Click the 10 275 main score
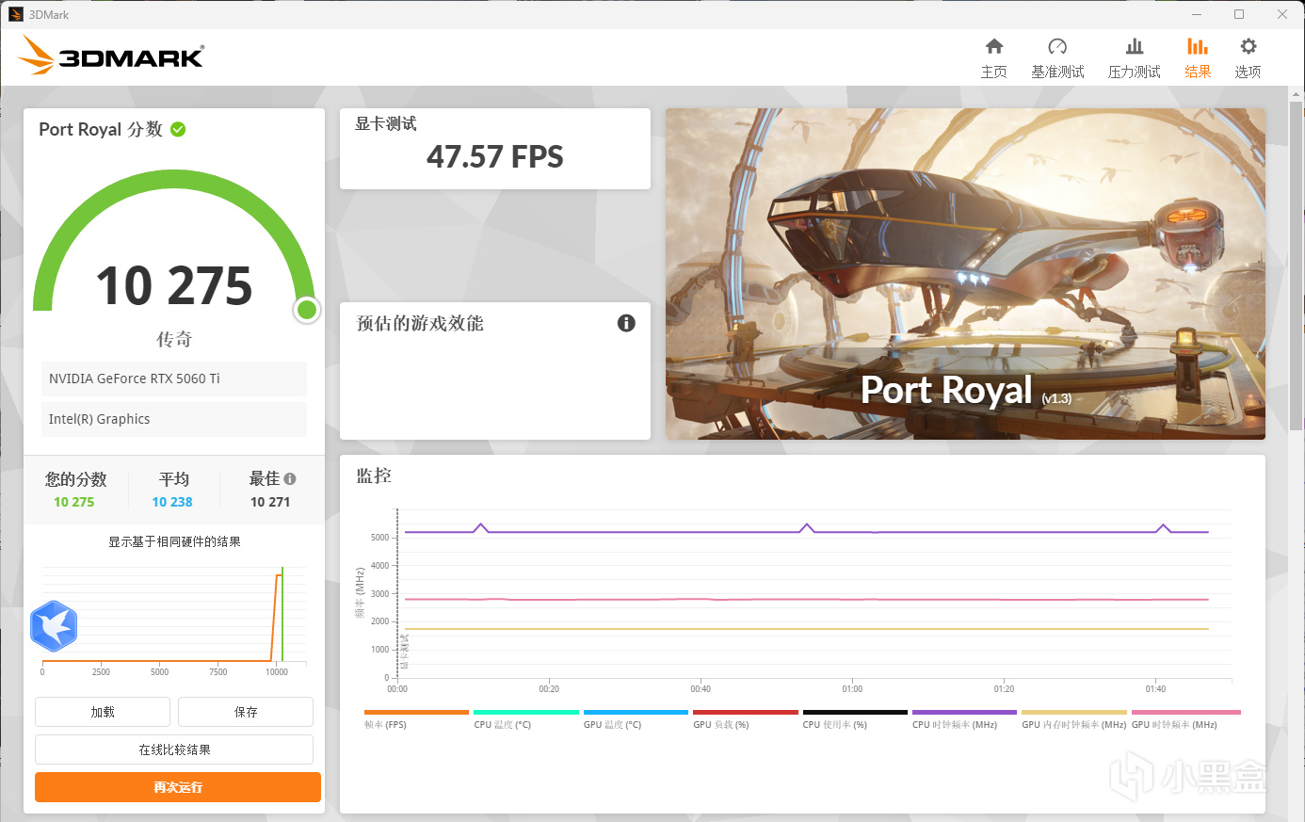This screenshot has width=1305, height=822. click(x=174, y=286)
